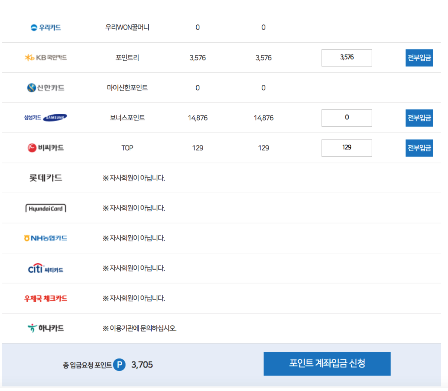448x391 pixels.
Task: Click 전부입금 button for 삼성카드 row
Action: pyautogui.click(x=419, y=118)
